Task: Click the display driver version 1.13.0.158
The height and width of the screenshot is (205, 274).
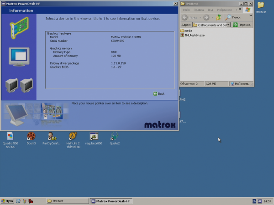Action: tap(118, 63)
